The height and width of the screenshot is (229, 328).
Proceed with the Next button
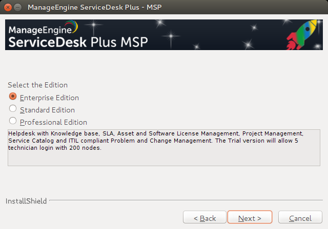click(250, 217)
